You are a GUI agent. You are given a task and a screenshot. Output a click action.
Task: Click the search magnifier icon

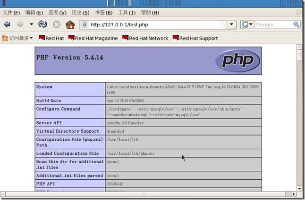pyautogui.click(x=296, y=24)
